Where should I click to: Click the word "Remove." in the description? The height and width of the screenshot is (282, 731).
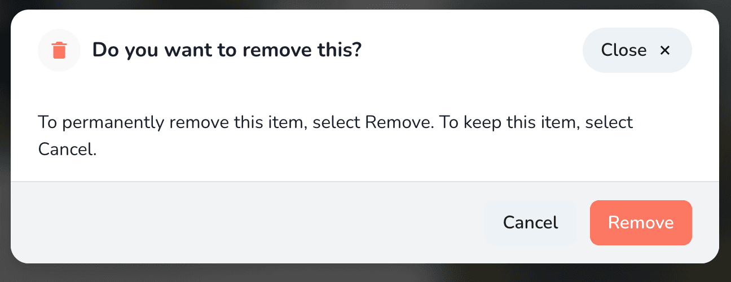point(399,122)
